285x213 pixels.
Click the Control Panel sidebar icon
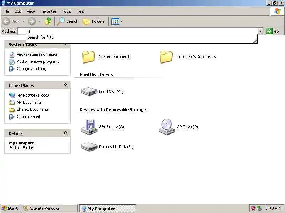pyautogui.click(x=12, y=117)
